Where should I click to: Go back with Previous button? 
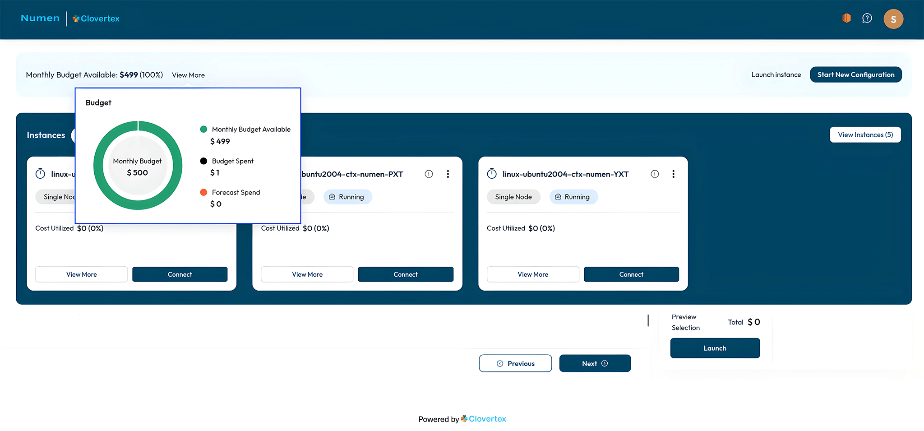(x=515, y=363)
